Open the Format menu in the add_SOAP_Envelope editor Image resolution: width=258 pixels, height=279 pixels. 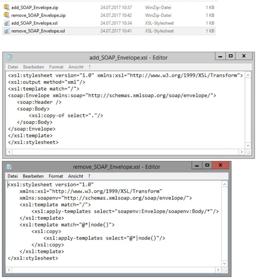pyautogui.click(x=56, y=67)
